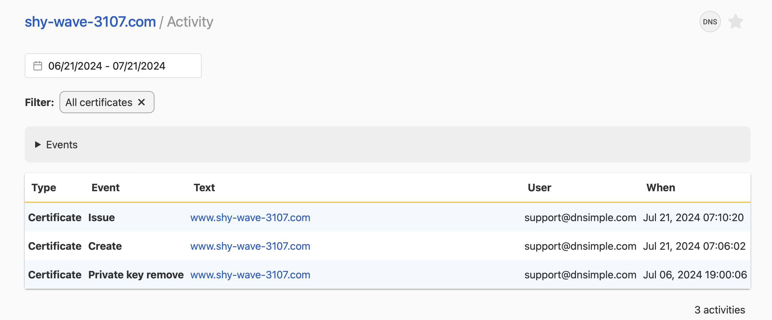
Task: Click timestamp Jul 06, 2024 19:00:06
Action: coord(695,275)
